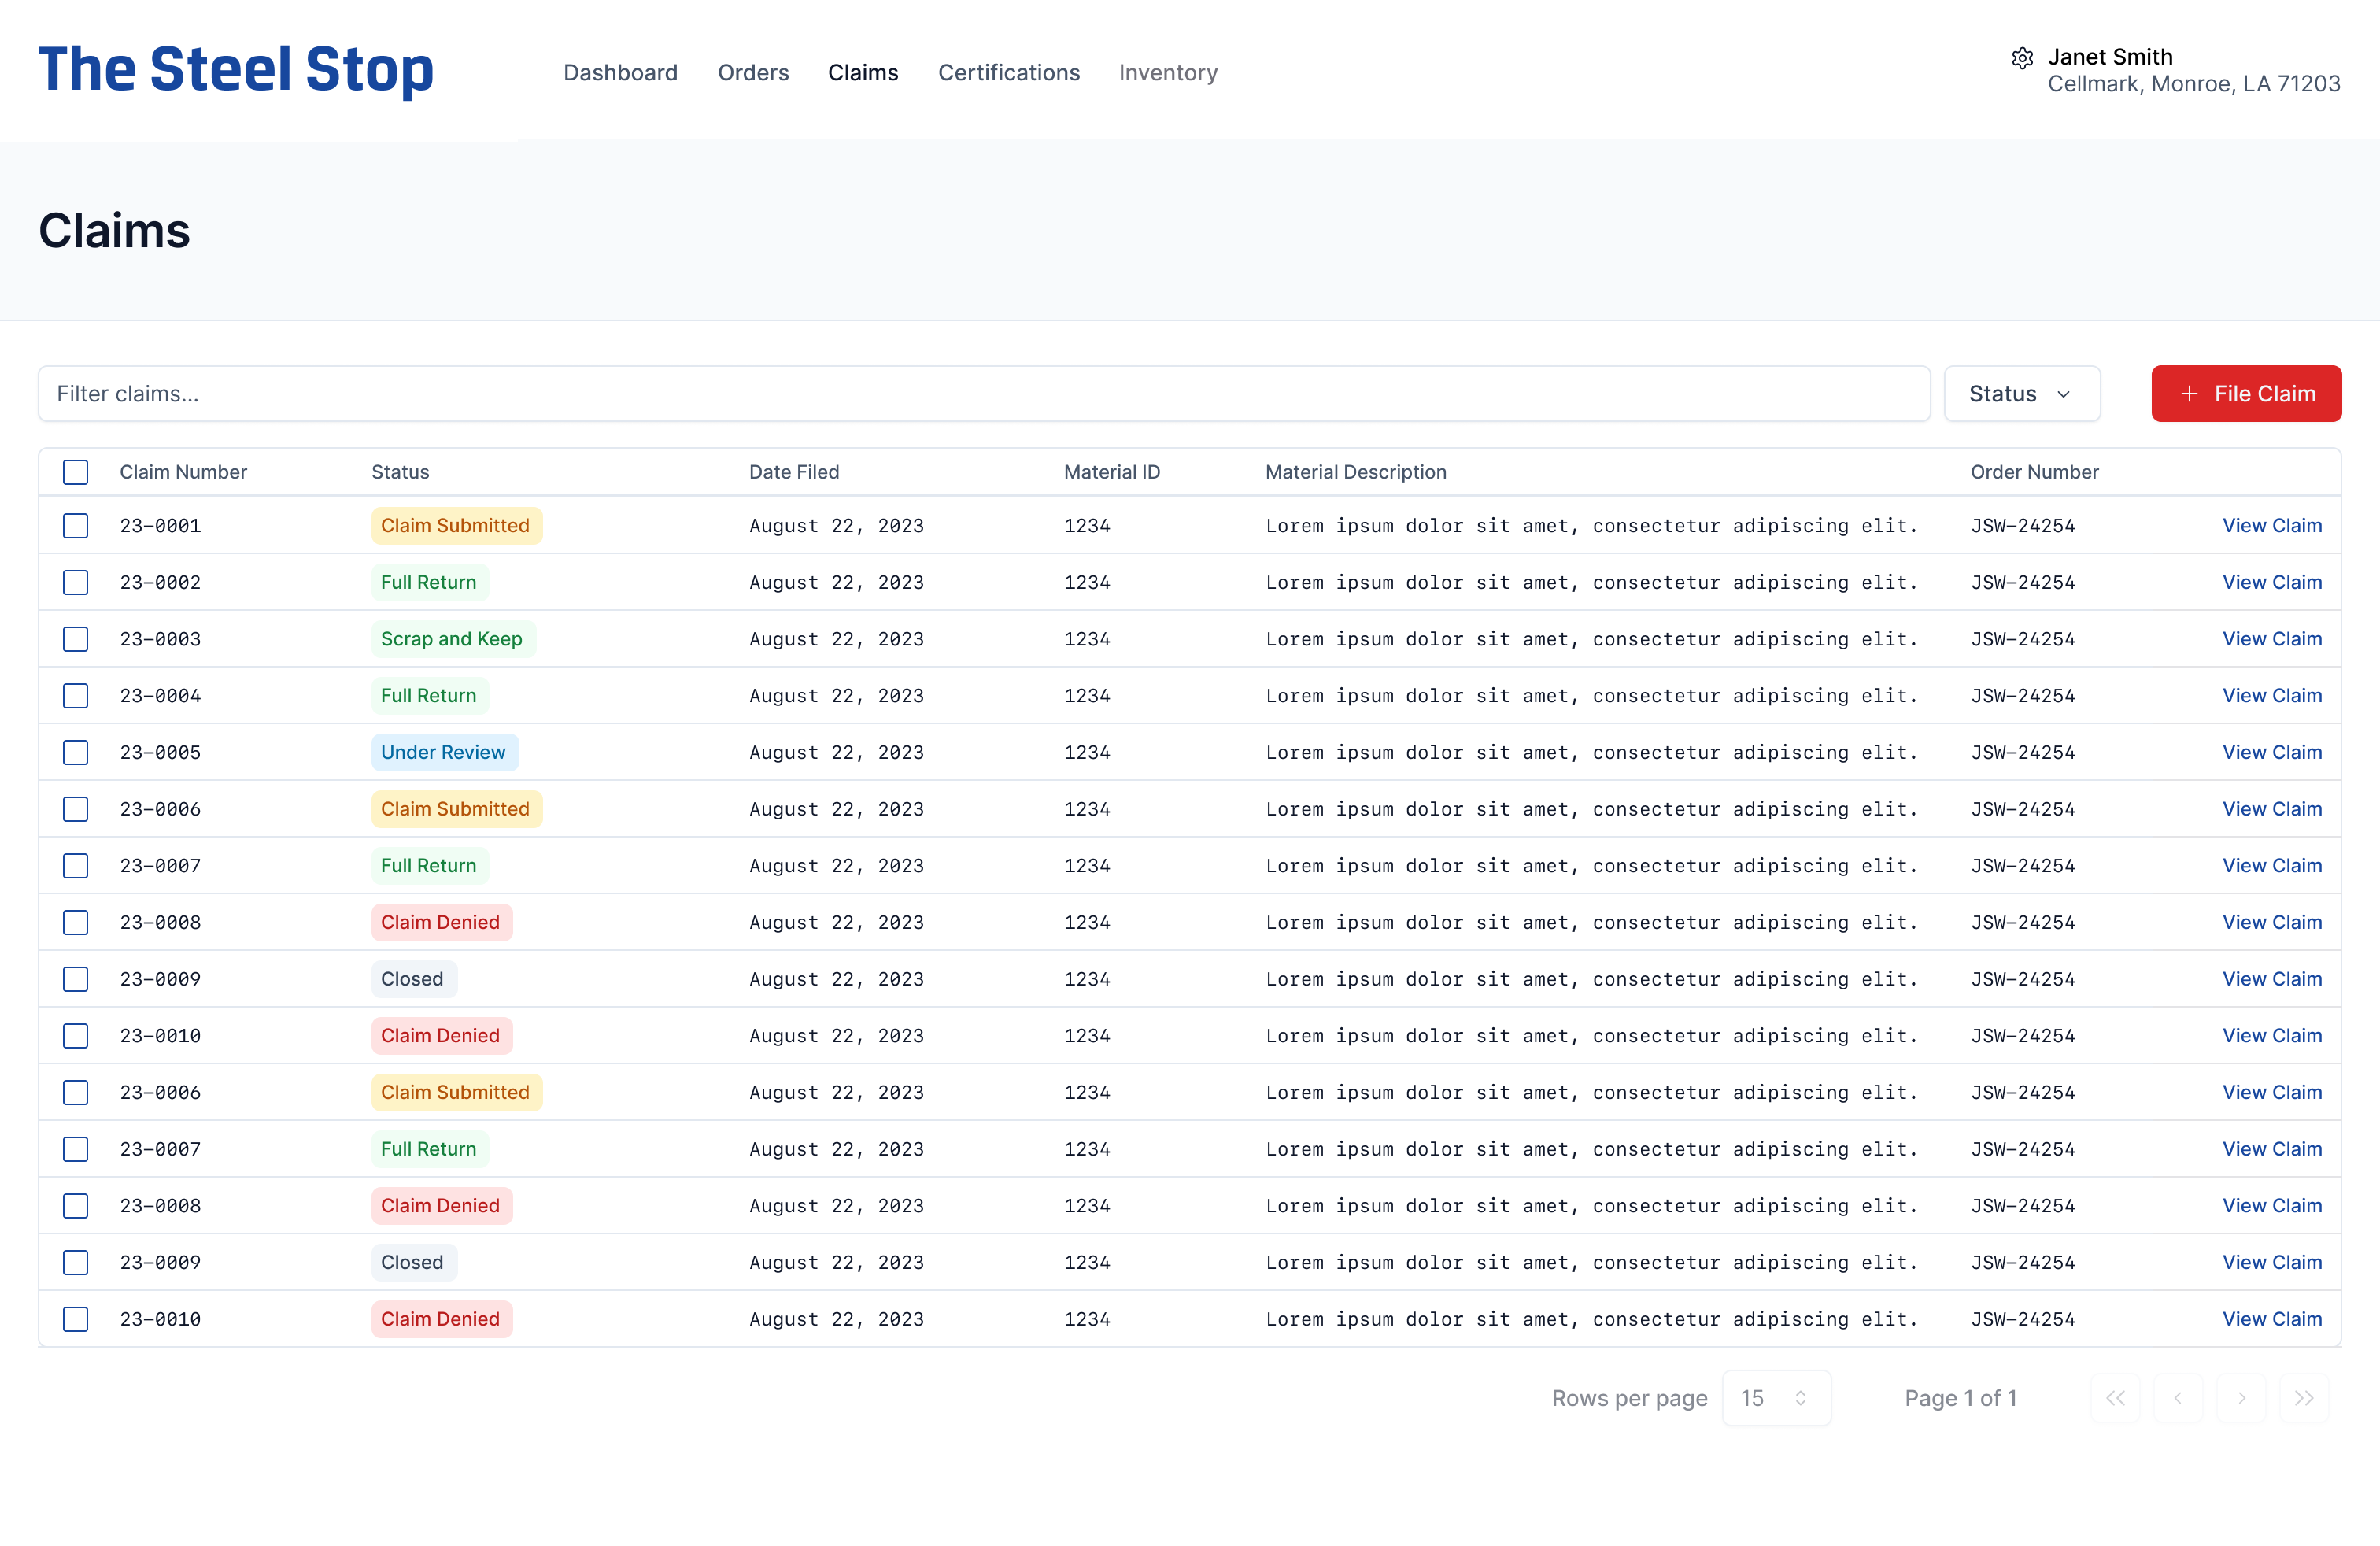Sort by the Date Filed column header

[794, 472]
